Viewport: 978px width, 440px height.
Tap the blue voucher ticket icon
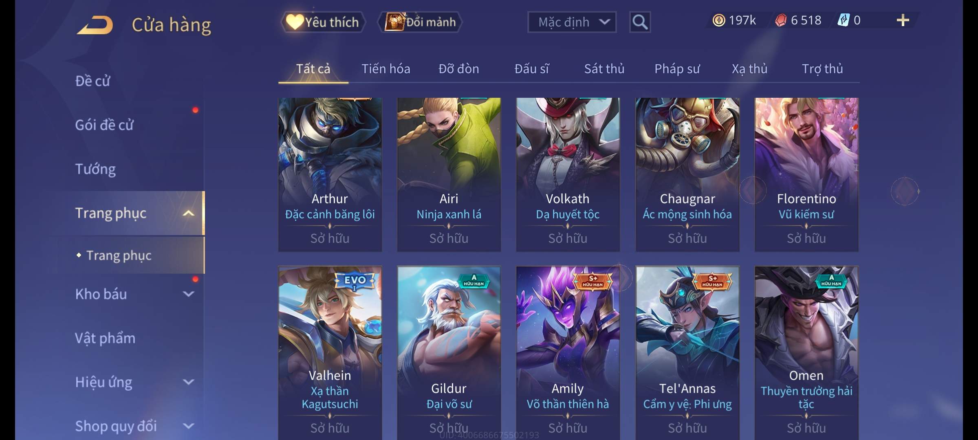(843, 20)
